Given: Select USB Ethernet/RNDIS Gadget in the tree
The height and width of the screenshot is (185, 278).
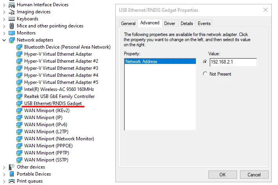Looking at the screenshot, I should 53,103.
